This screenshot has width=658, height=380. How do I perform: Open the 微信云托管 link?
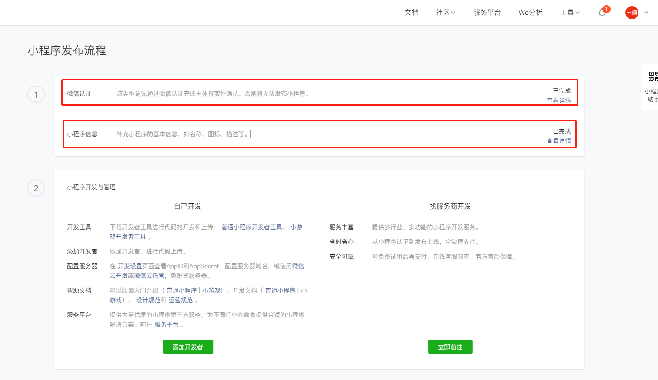click(x=149, y=276)
